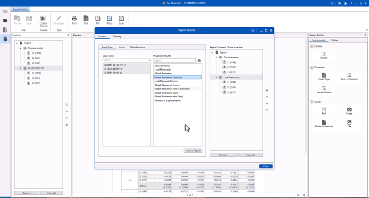
Task: Collapse the Document section in Components
Action: click(312, 67)
